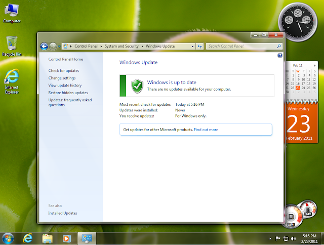The image size is (324, 245).
Task: Open the Start menu orb
Action: click(x=8, y=238)
